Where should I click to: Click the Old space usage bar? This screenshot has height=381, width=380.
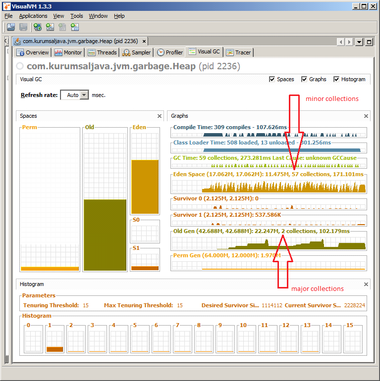point(105,235)
